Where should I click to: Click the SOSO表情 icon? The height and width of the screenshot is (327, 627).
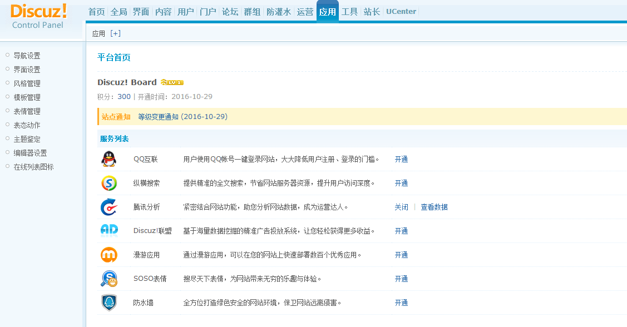pos(109,279)
